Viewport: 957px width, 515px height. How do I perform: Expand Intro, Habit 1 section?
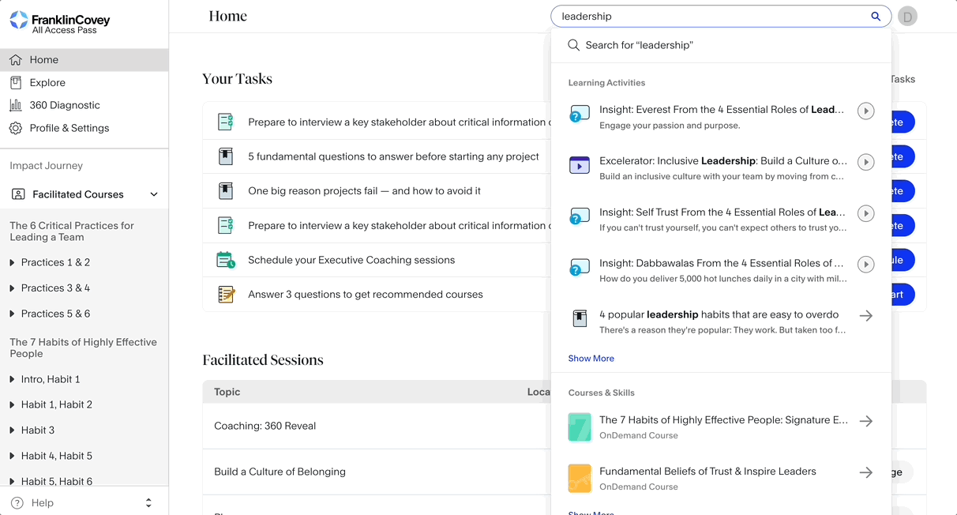12,379
